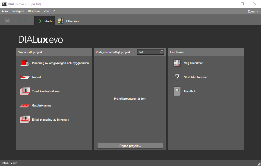This screenshot has width=261, height=166.
Task: Open Stöd från forumet link
Action: [x=196, y=77]
